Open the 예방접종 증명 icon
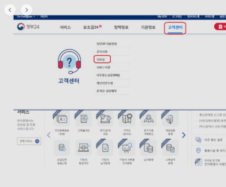Viewport: 226px width, 187px height. [170, 119]
